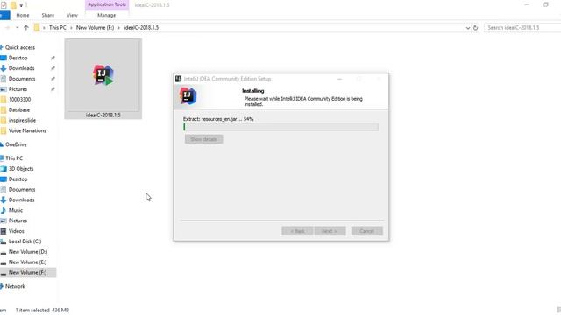Open pinned Downloads under Quick access
The height and width of the screenshot is (315, 561).
pos(21,68)
